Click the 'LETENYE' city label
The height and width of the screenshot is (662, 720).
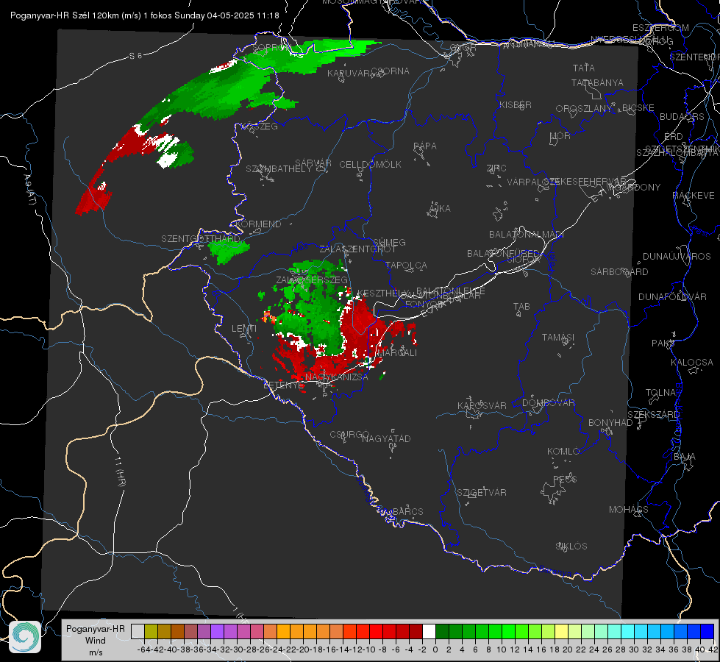tap(283, 385)
